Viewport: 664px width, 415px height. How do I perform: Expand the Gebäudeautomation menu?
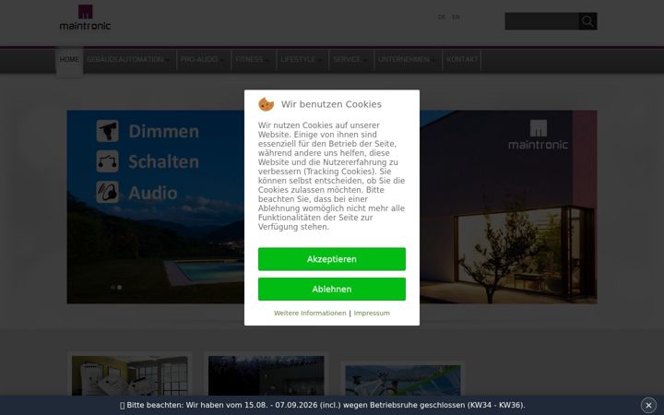[128, 60]
